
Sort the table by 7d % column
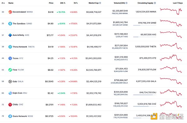click(76, 3)
